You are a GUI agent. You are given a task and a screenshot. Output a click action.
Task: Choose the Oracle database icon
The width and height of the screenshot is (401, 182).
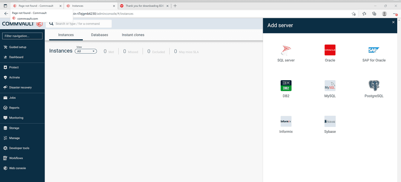[330, 50]
